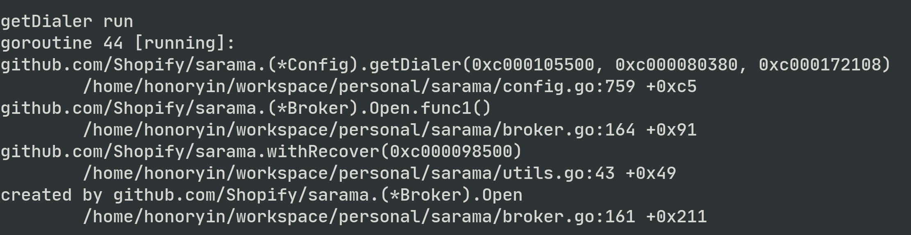The width and height of the screenshot is (911, 235).
Task: Click the (*Broker).Open.func1() function line
Action: 246,108
